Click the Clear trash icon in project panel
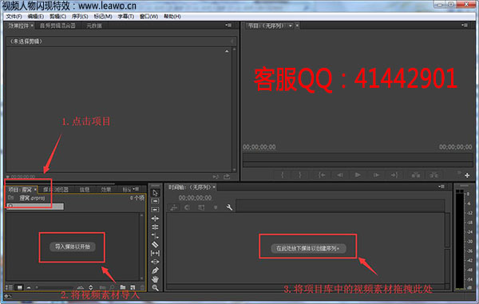 coord(142,287)
